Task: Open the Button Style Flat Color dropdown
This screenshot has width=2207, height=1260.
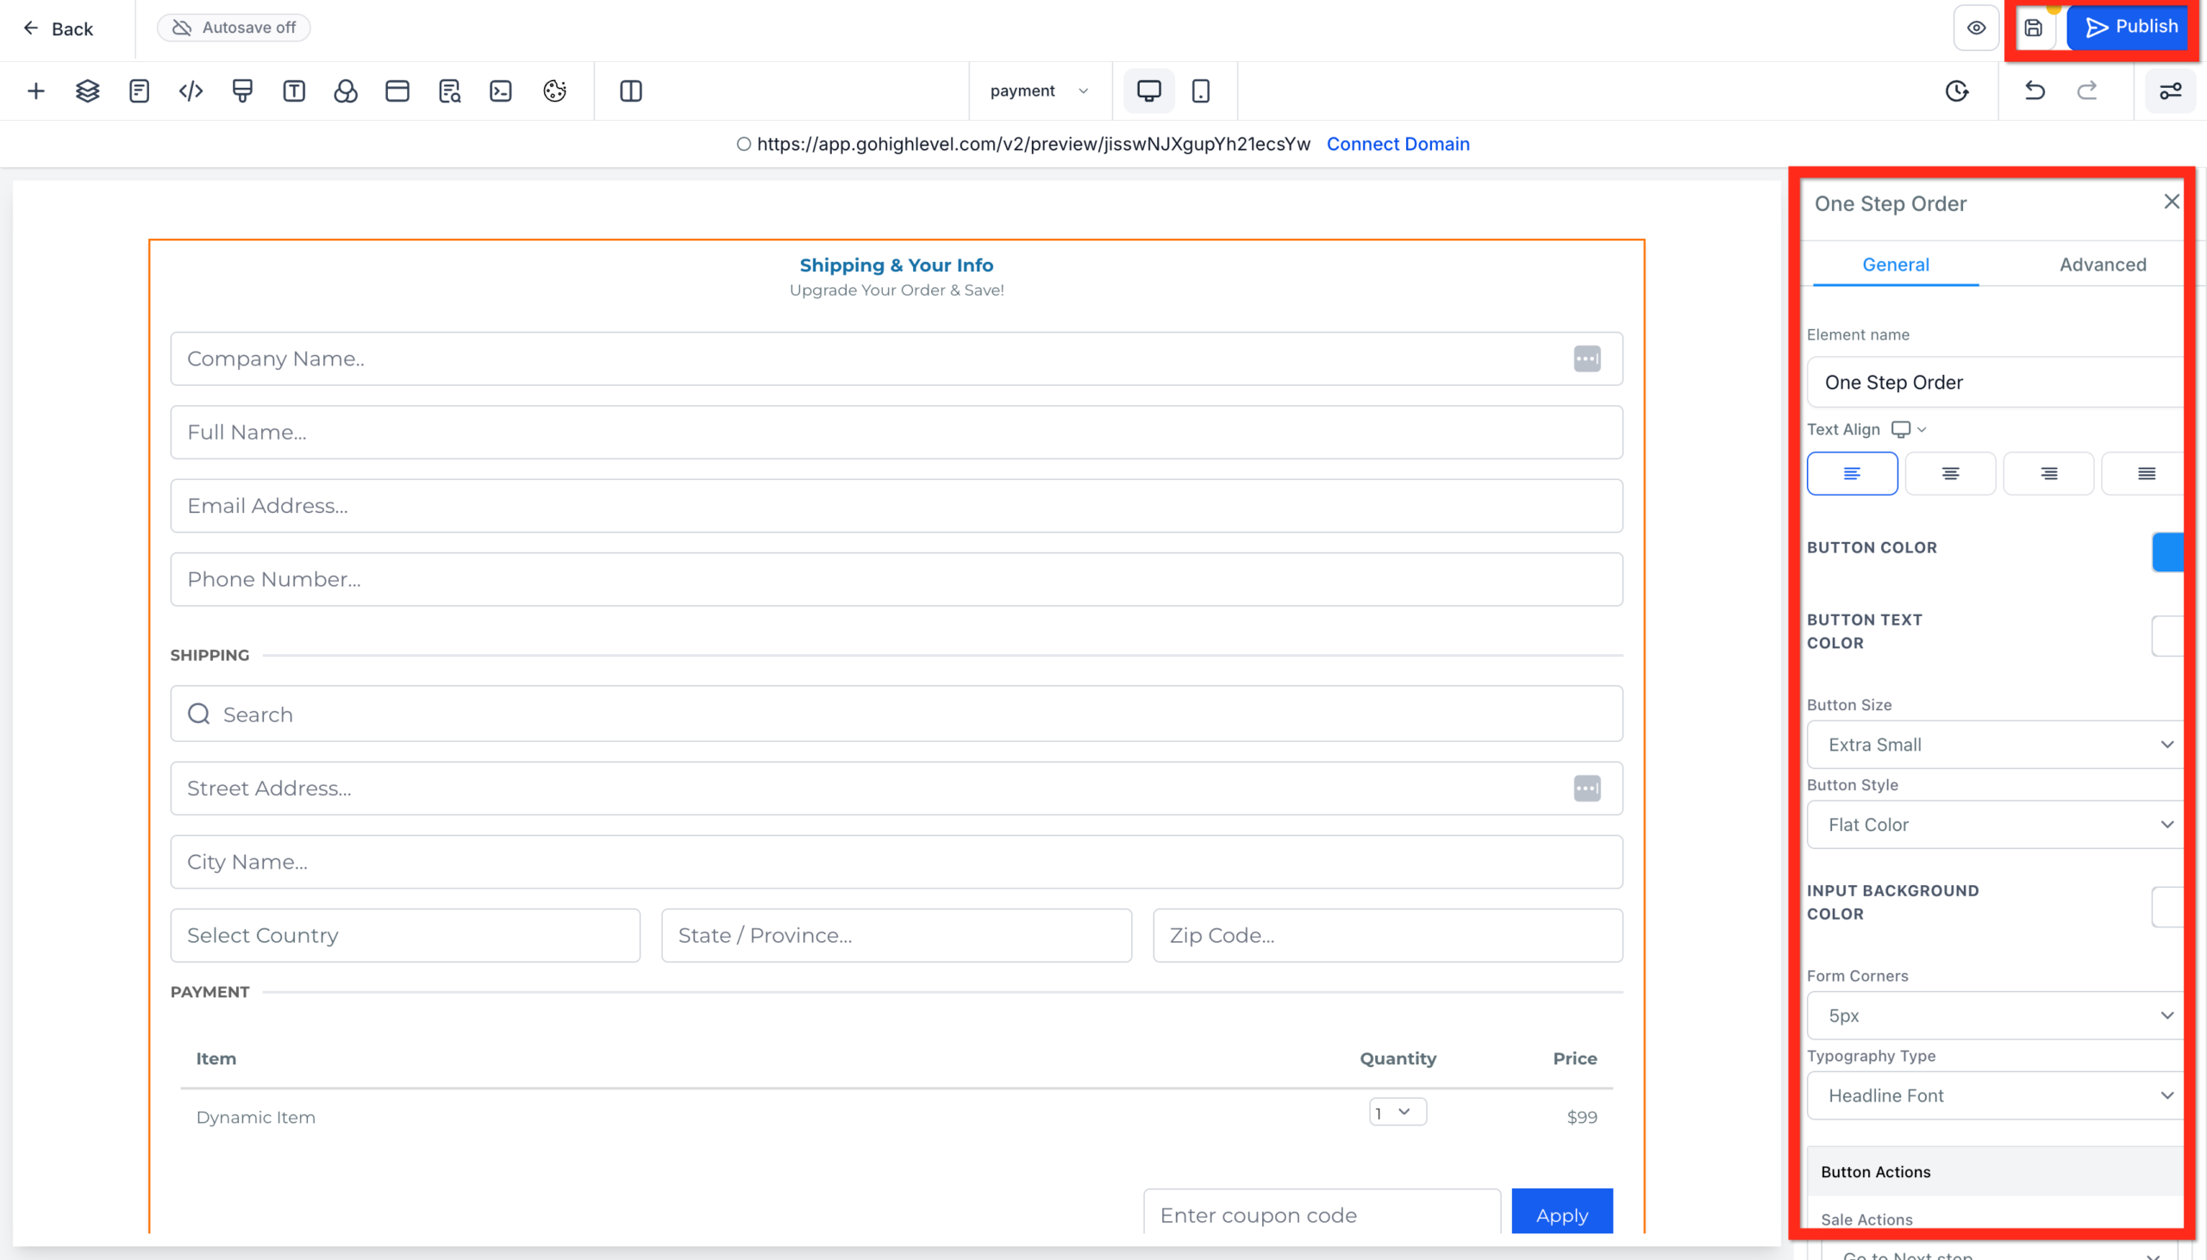Action: 1993,824
